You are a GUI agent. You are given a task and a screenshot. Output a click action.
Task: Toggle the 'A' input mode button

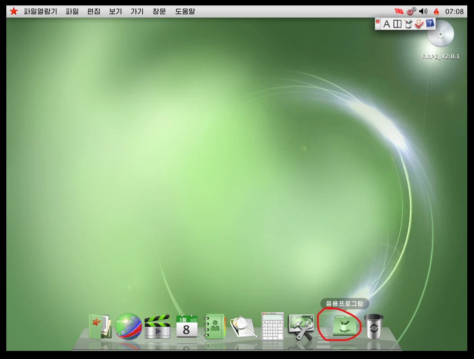pyautogui.click(x=386, y=24)
